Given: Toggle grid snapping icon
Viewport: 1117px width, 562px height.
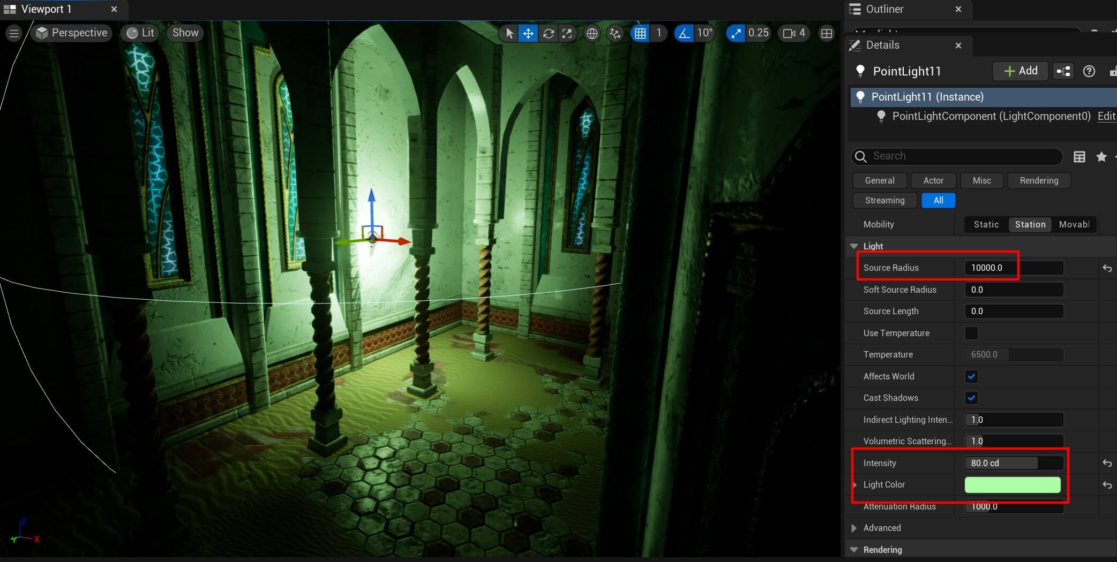Looking at the screenshot, I should pos(640,33).
